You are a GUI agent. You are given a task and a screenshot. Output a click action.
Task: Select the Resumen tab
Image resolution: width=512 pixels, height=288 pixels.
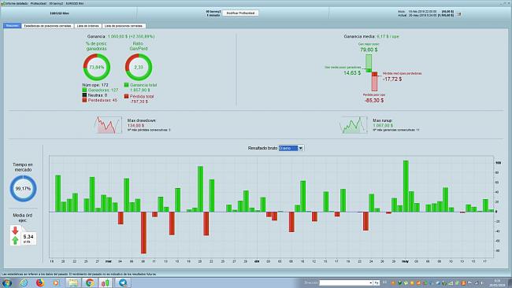[x=13, y=25]
